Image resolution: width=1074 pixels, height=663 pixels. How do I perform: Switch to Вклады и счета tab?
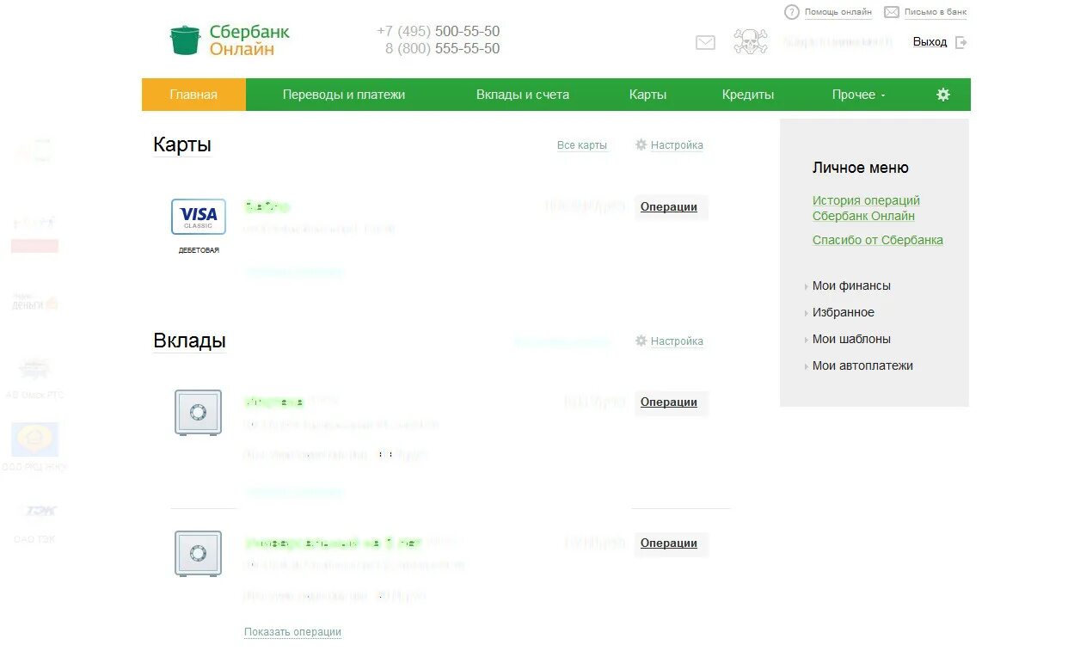click(523, 95)
